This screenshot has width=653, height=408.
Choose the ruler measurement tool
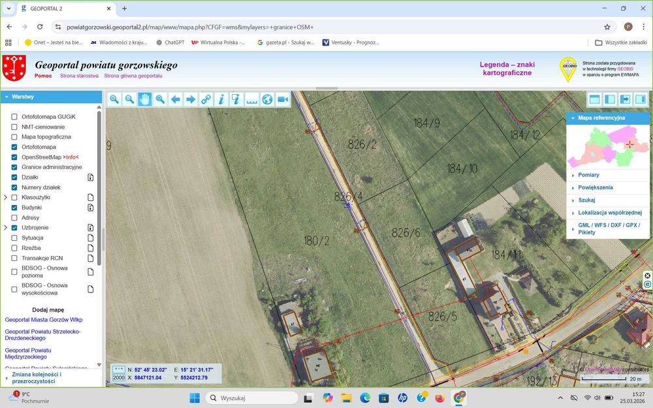tap(252, 99)
